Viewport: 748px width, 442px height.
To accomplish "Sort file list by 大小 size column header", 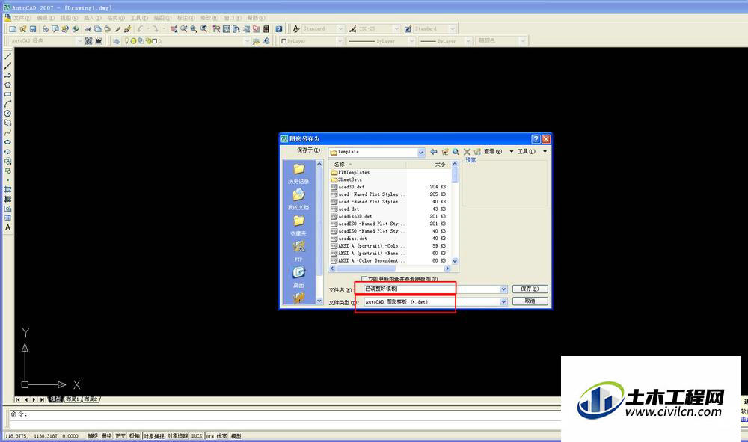I will pos(428,164).
